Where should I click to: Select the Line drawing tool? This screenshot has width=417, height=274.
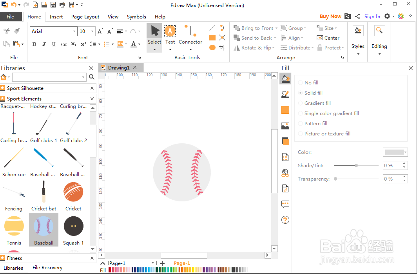(212, 28)
